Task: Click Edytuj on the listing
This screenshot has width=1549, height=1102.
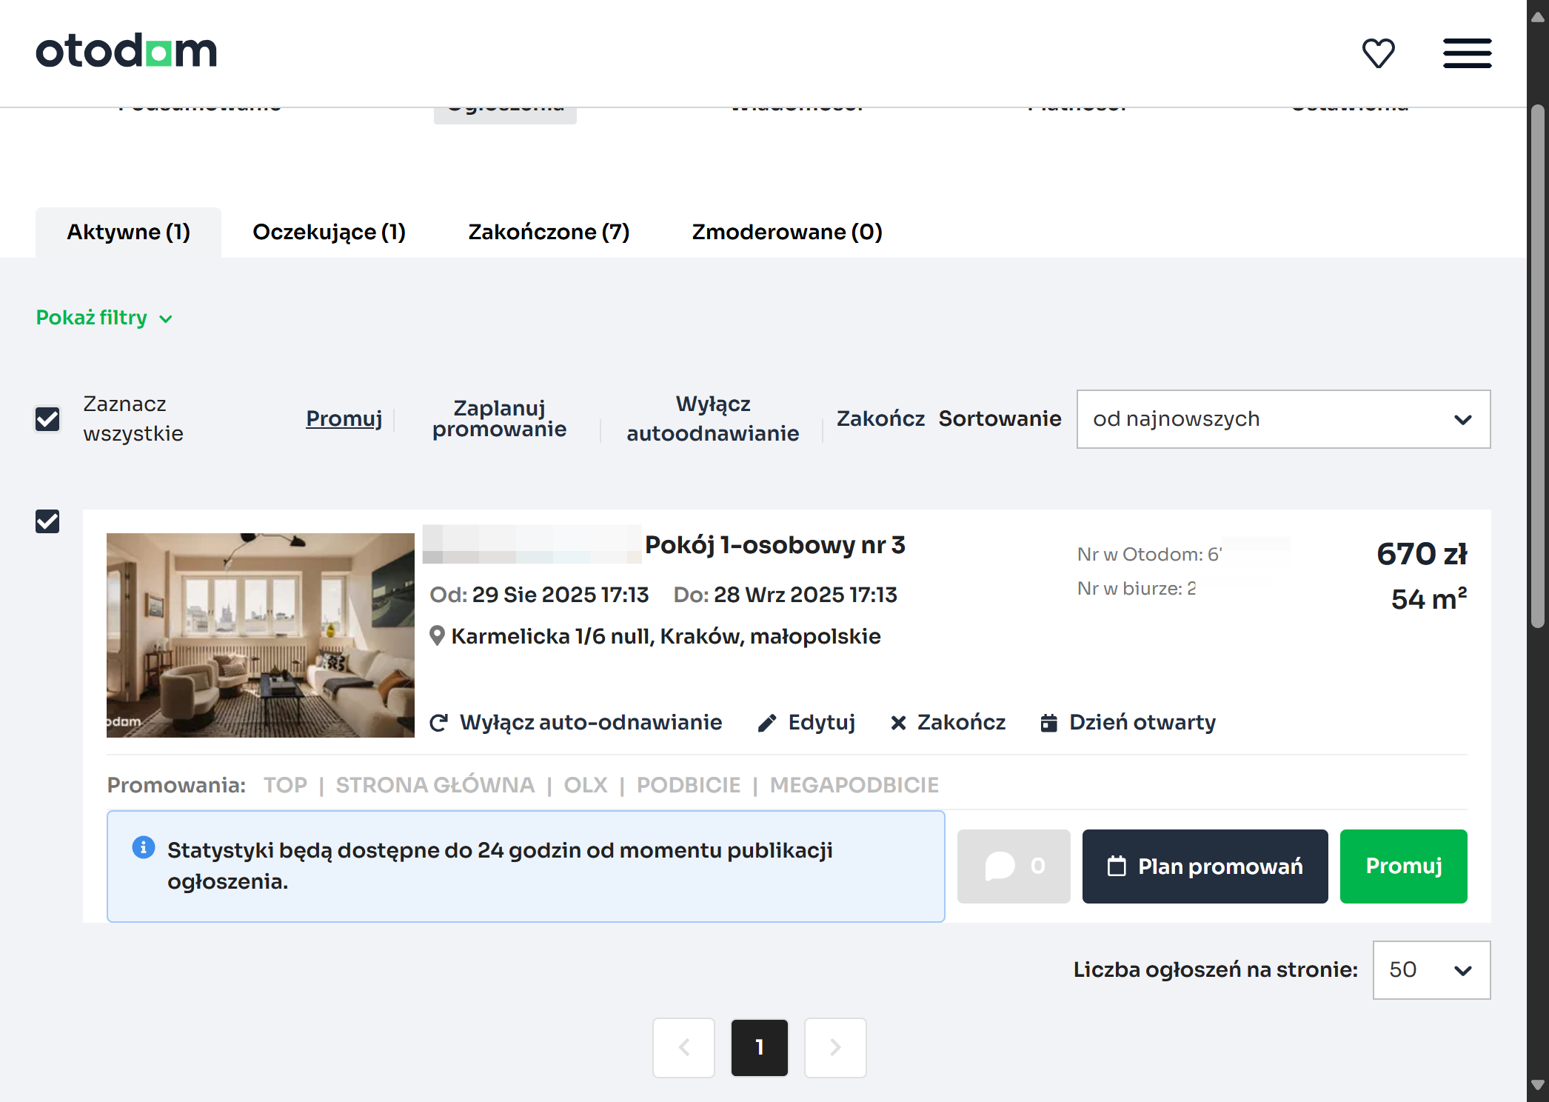Action: pos(806,723)
